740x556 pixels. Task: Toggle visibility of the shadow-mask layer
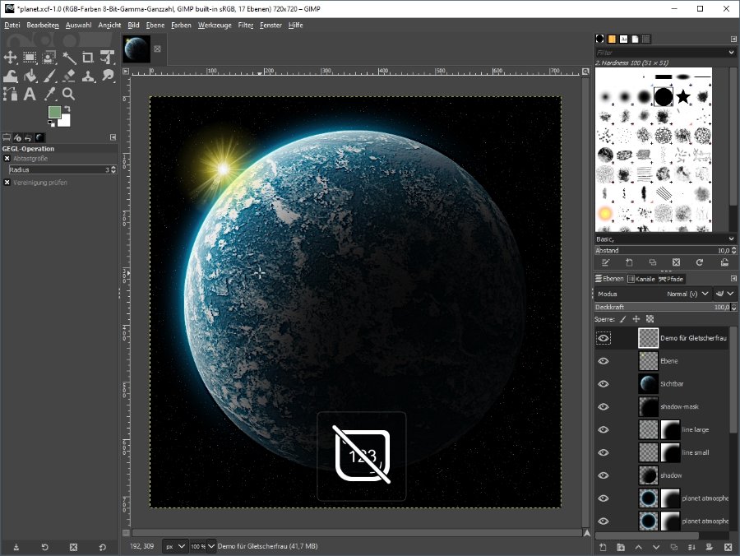point(604,407)
